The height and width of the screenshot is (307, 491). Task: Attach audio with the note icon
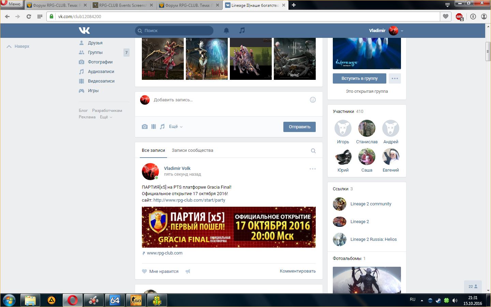162,127
